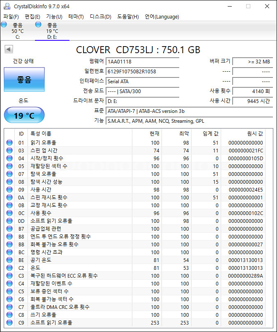Click status circle icon for ID 07 탐색 오류율

click(x=9, y=174)
